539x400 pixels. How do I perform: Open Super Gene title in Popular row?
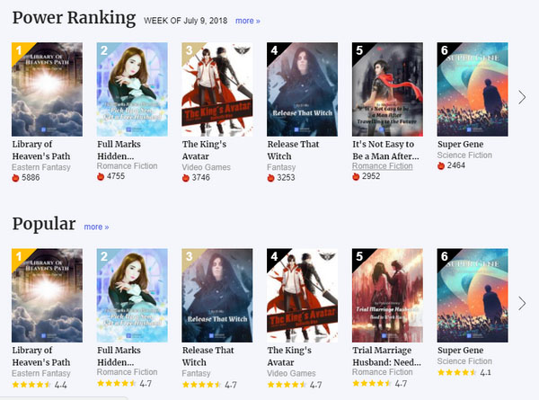[x=460, y=351]
